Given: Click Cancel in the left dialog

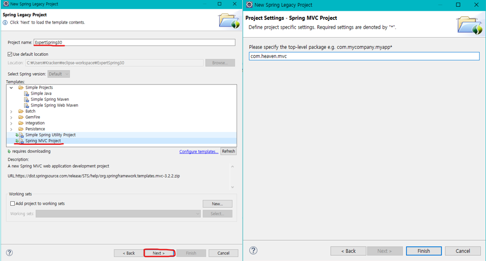Looking at the screenshot, I should [223, 253].
